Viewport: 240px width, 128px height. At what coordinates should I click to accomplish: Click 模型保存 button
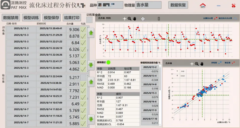point(51,18)
